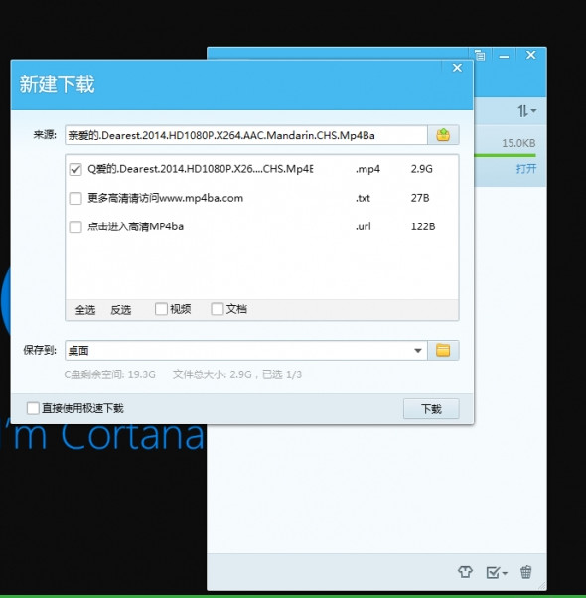Screen dimensions: 586x598
Task: Open the sort arrows menu in main window
Action: click(527, 111)
